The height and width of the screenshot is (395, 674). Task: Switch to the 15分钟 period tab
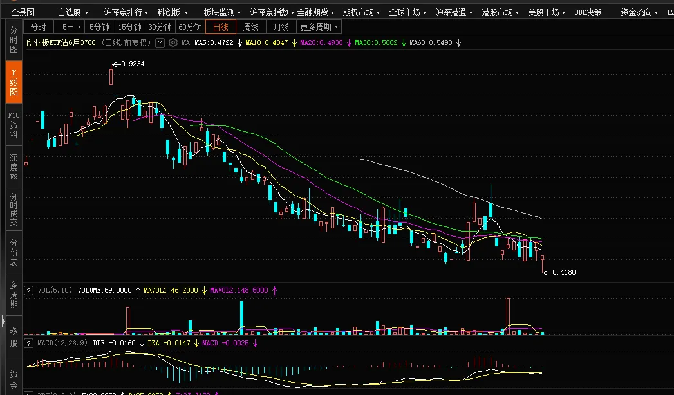click(x=130, y=27)
